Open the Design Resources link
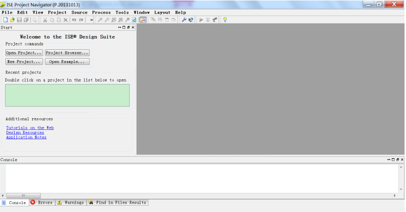This screenshot has width=406, height=212. 25,132
